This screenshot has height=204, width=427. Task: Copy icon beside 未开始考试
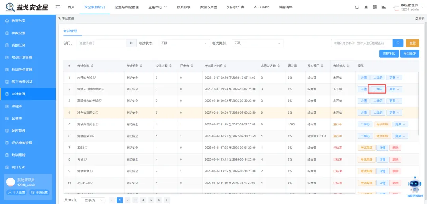point(94,77)
